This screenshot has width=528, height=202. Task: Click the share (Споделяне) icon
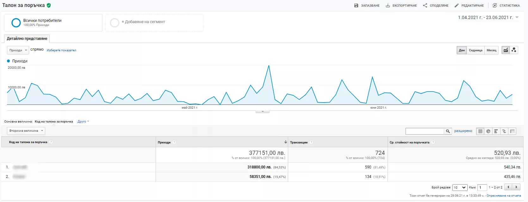pos(425,5)
